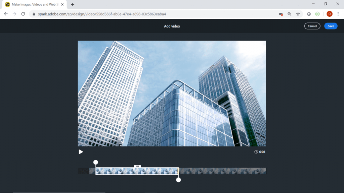Switch profiles via the red avatar icon
Viewport: 344px width, 193px height.
click(329, 14)
